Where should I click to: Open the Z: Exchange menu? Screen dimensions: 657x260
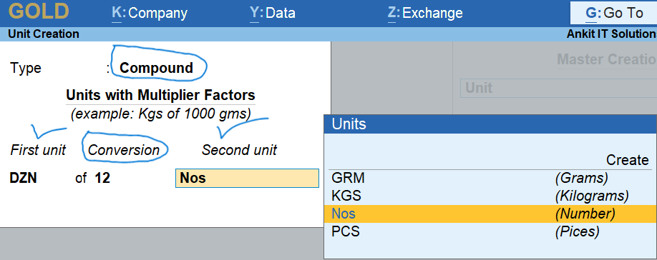(425, 13)
